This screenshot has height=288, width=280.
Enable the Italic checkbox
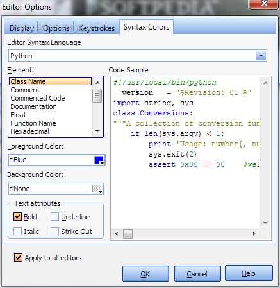pos(17,232)
